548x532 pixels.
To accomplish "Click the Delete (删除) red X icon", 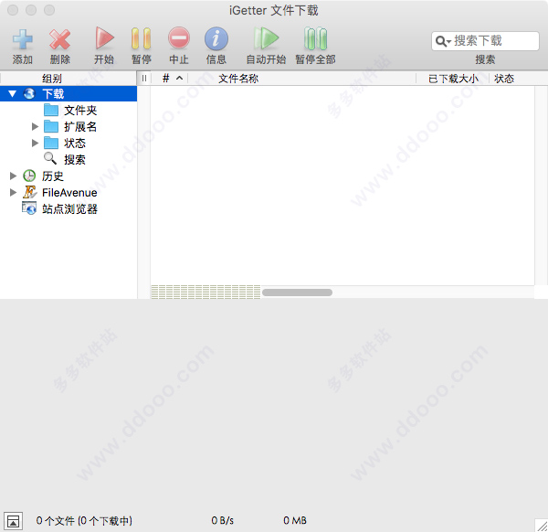I will 59,39.
